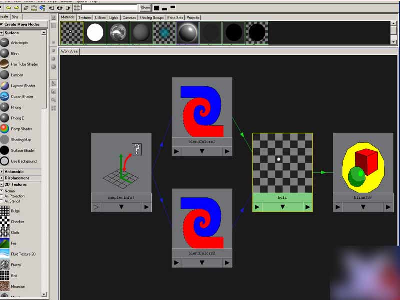This screenshot has height=300, width=400.
Task: Collapse the 2D Textures section
Action: (2, 184)
